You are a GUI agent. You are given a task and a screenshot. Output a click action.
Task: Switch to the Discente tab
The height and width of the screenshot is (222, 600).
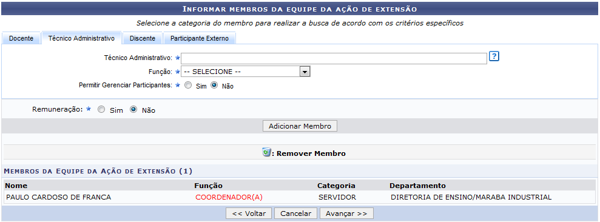tap(143, 38)
